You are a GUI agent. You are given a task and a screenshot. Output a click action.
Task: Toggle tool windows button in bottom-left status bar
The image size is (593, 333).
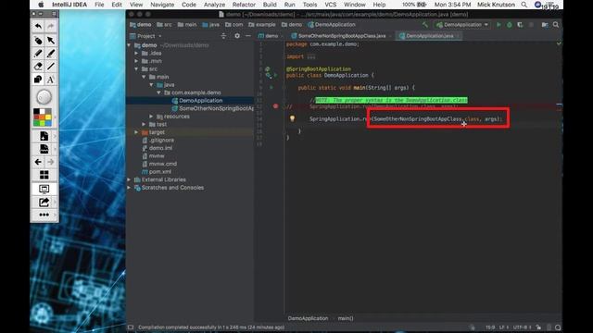click(x=131, y=327)
